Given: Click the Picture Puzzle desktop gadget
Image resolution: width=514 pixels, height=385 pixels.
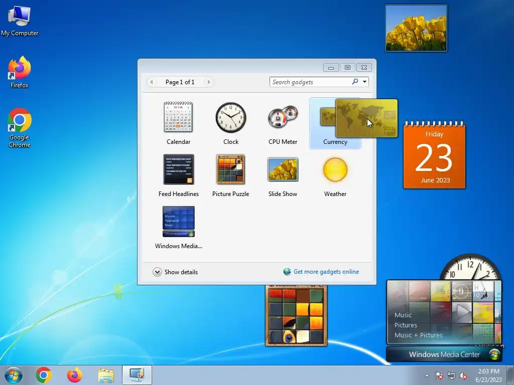Looking at the screenshot, I should (296, 315).
